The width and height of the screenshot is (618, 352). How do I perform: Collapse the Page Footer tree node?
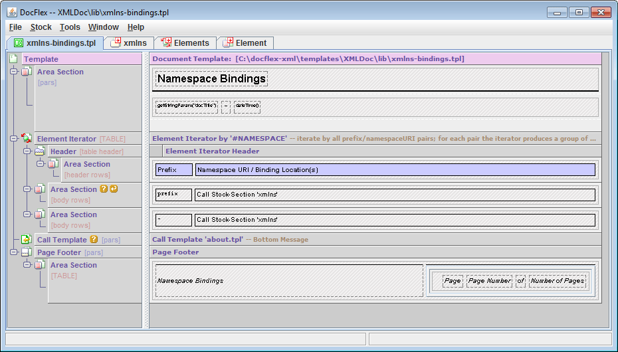(x=14, y=252)
